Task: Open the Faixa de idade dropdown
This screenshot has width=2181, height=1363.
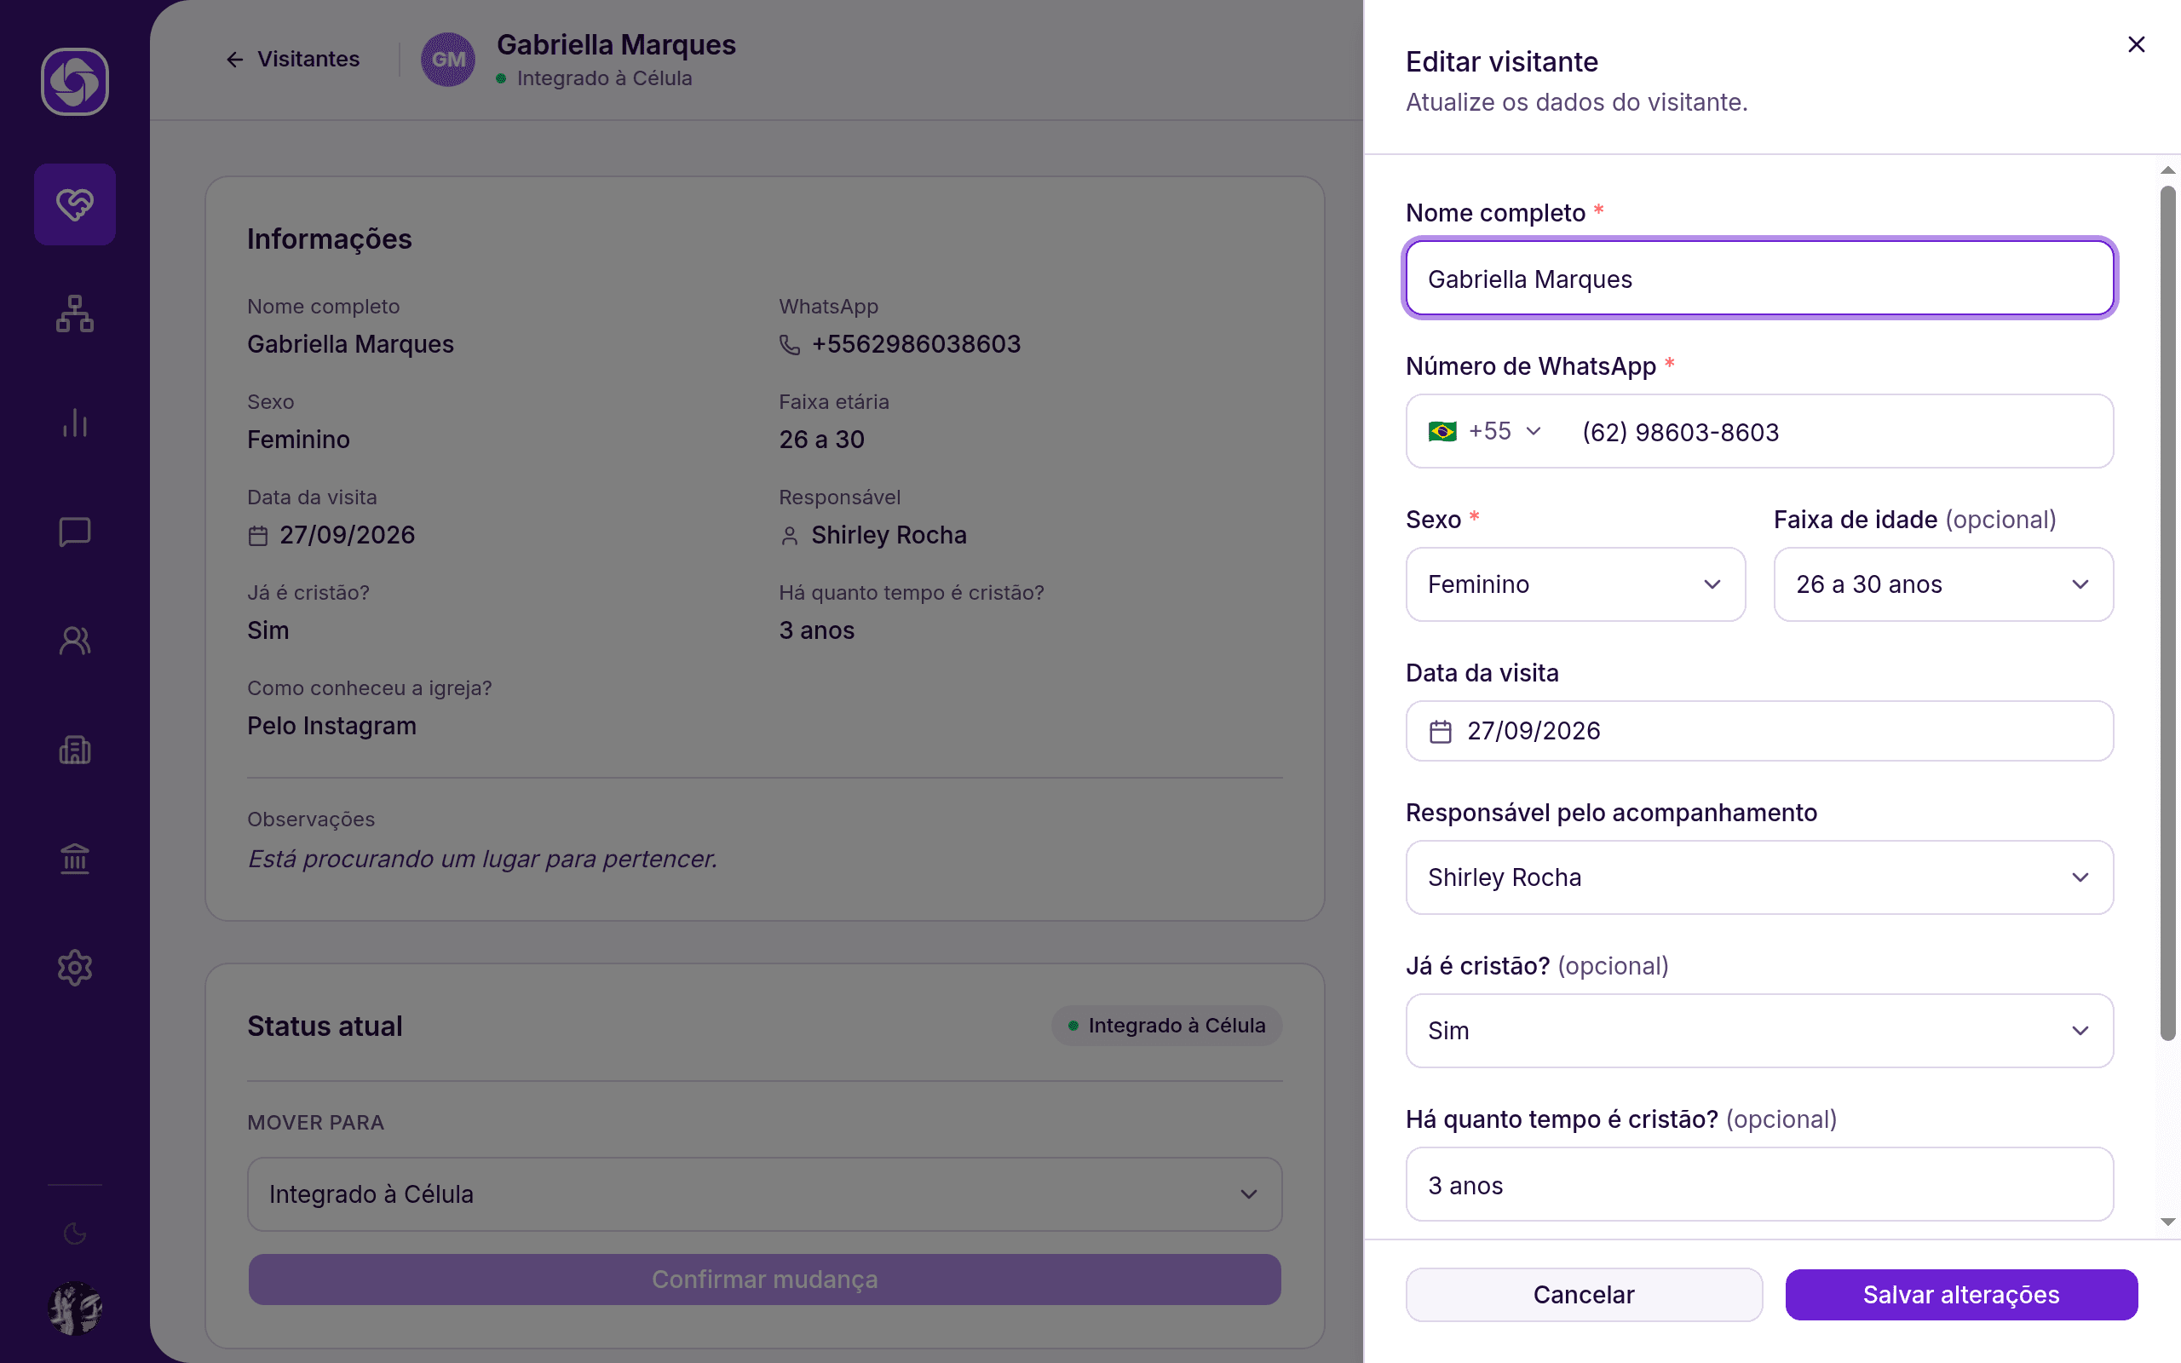Action: tap(1943, 584)
